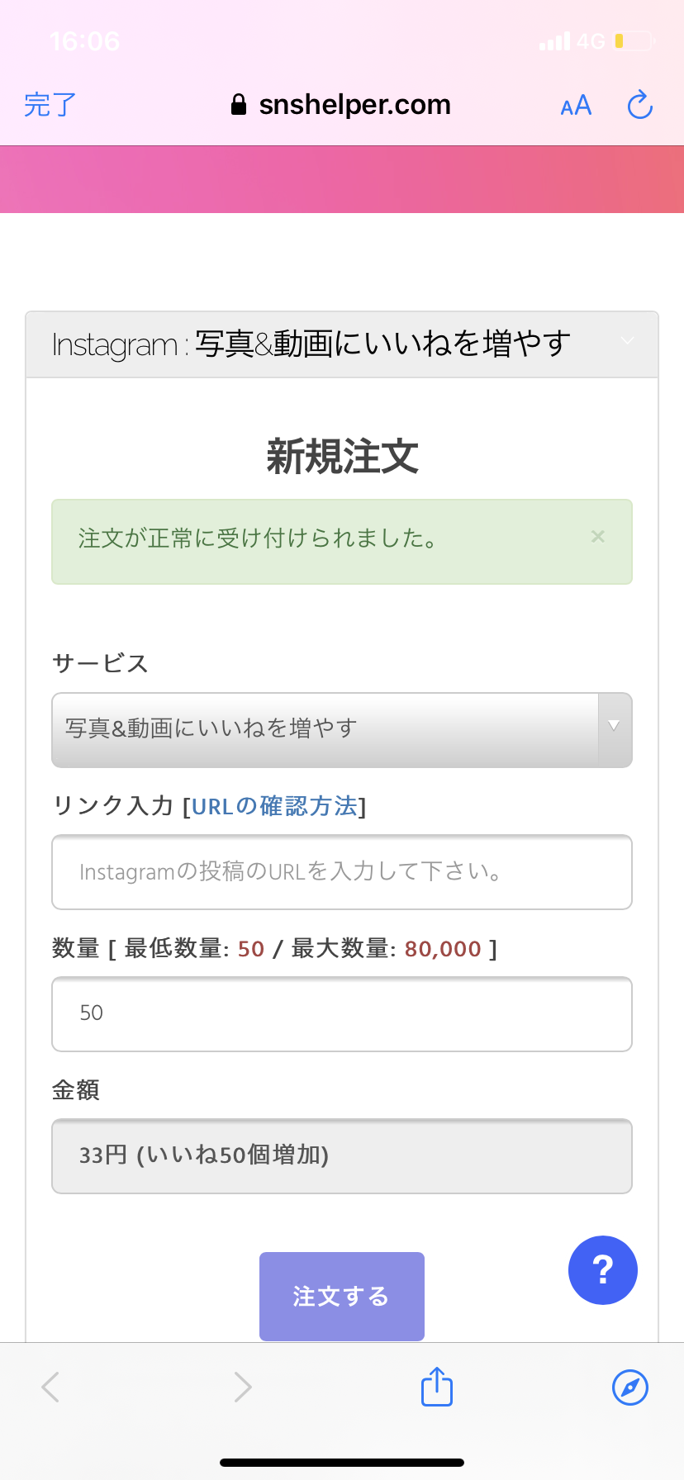Click the 注文する order button
This screenshot has height=1480, width=684.
342,1297
